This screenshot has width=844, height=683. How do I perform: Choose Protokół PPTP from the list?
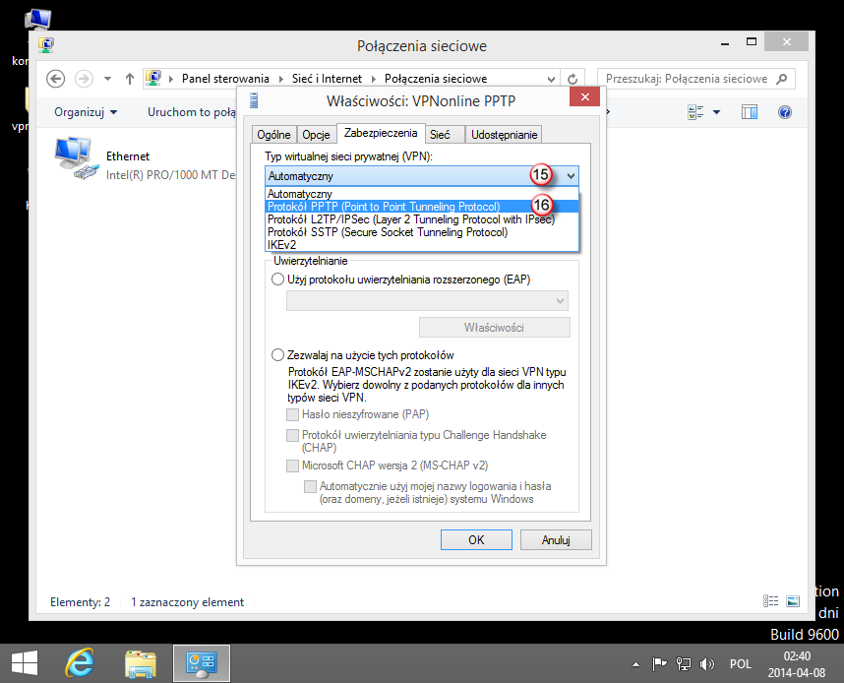click(x=422, y=207)
